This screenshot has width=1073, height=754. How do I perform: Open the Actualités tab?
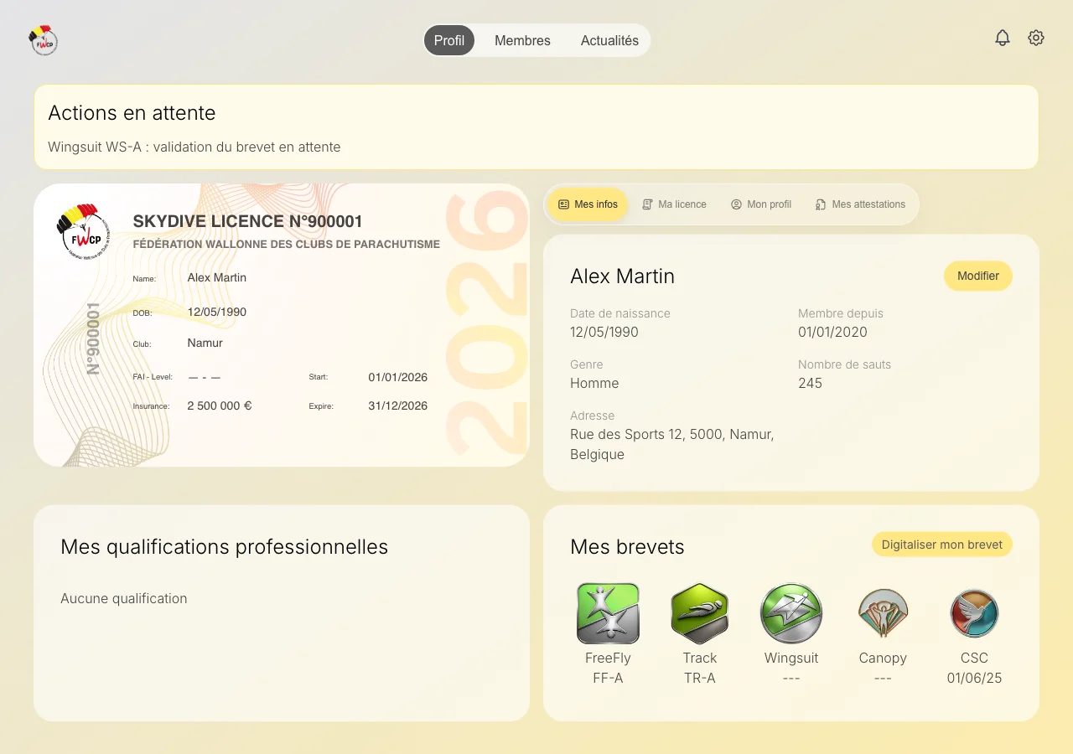609,40
